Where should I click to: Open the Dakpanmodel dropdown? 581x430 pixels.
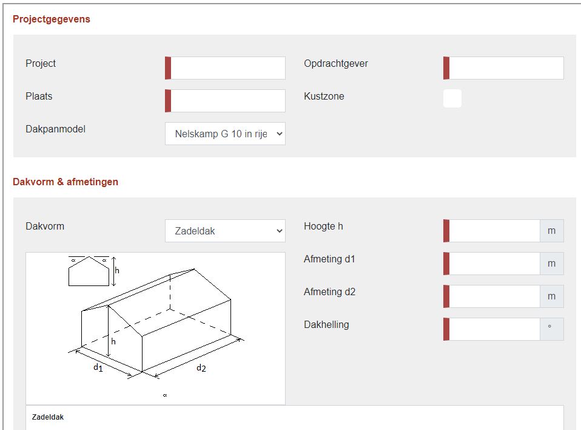click(x=225, y=134)
